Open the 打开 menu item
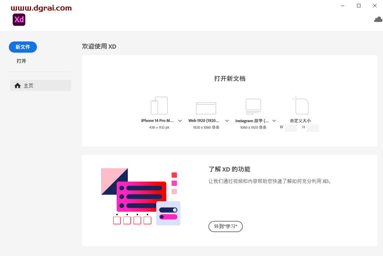Image resolution: width=383 pixels, height=256 pixels. pos(21,61)
